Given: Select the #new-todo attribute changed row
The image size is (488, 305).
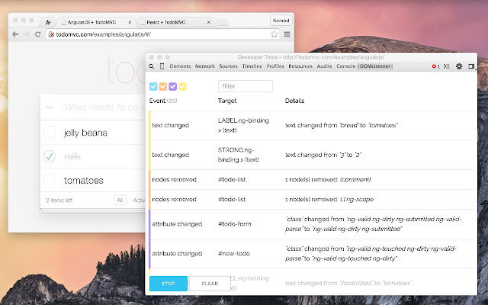Looking at the screenshot, I should (x=312, y=254).
